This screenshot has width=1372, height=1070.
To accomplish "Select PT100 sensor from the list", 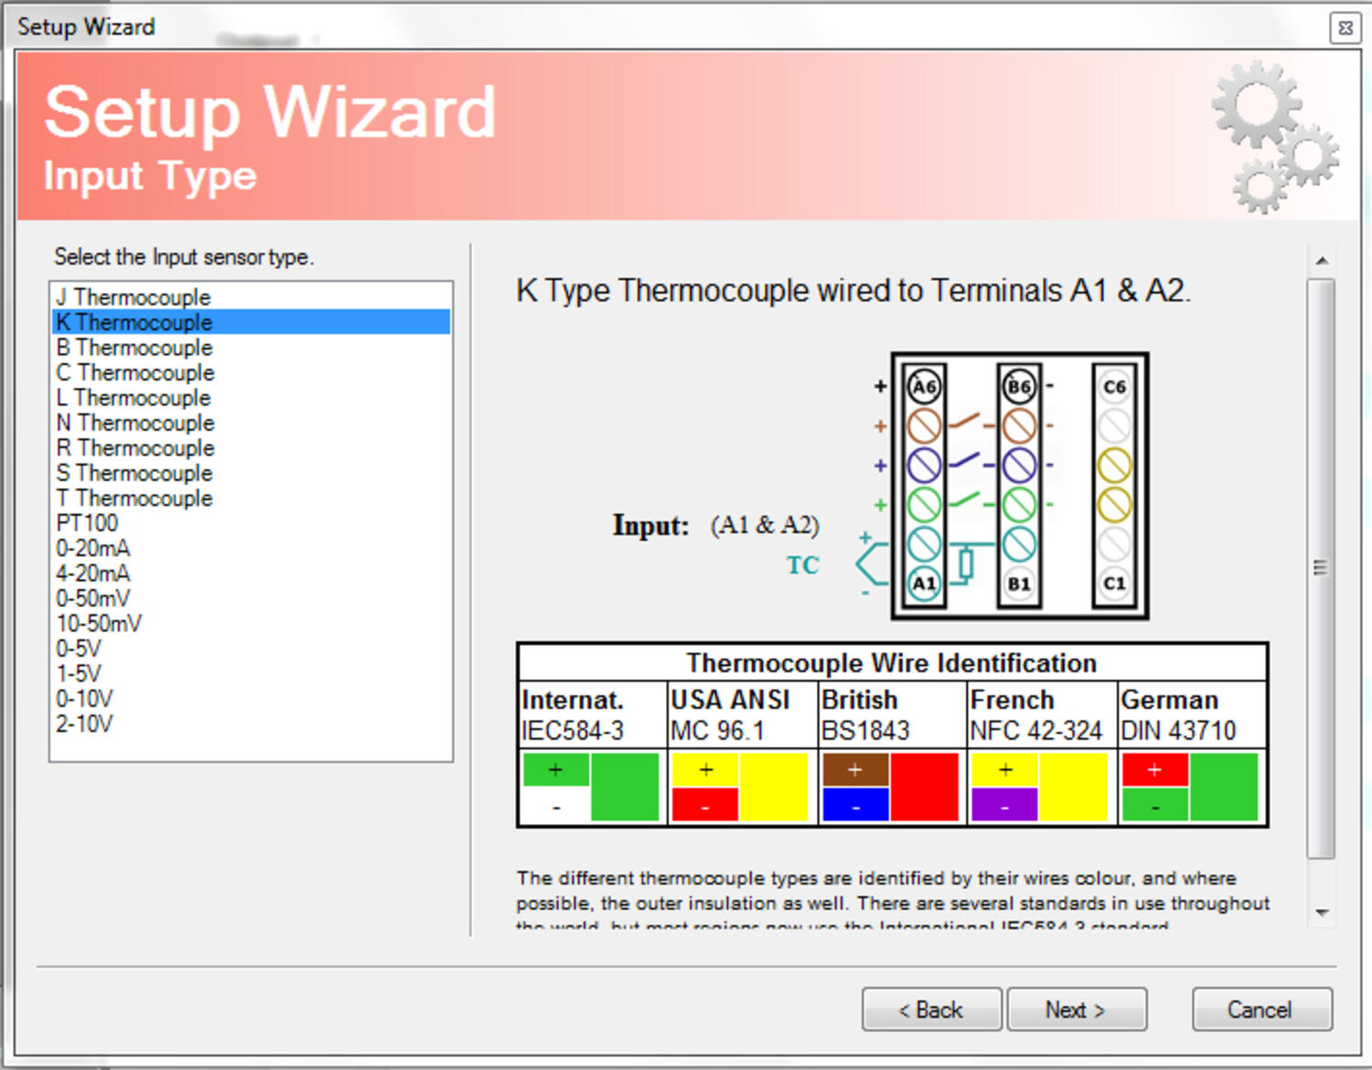I will [x=88, y=523].
